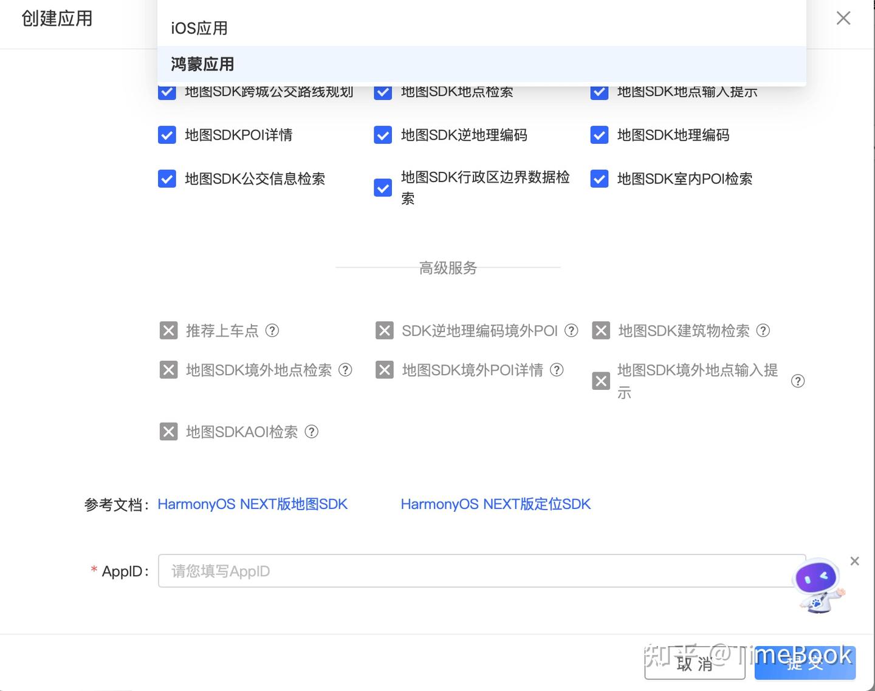
Task: Open the assistant robot helper
Action: pos(818,585)
